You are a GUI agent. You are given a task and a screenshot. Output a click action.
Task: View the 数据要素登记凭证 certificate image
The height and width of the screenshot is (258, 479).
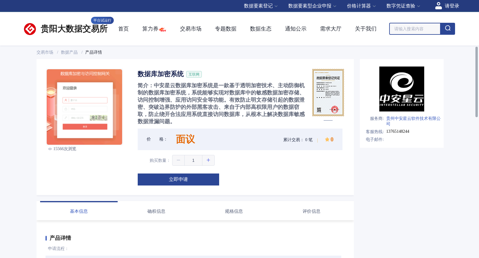pyautogui.click(x=328, y=93)
